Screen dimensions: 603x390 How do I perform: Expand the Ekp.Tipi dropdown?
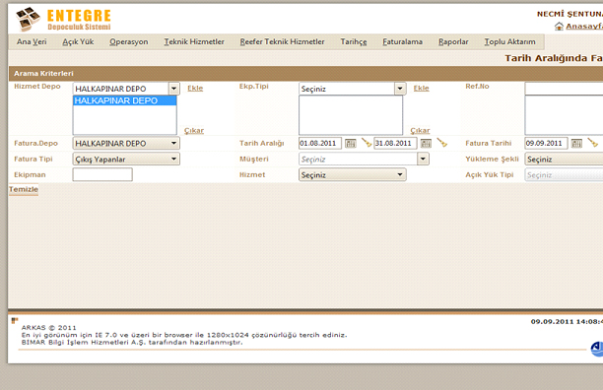tap(400, 89)
